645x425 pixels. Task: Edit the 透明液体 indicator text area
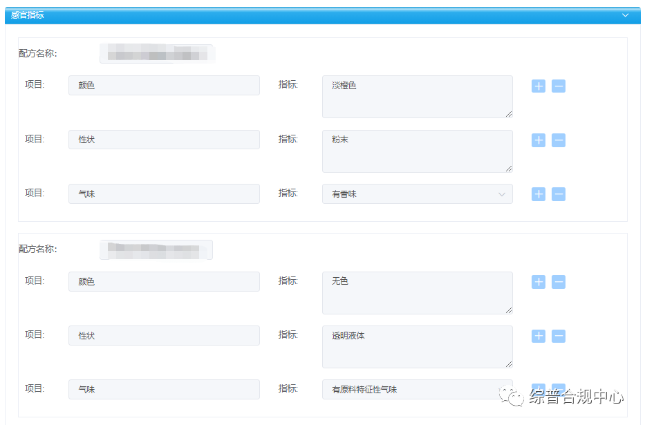coord(417,346)
